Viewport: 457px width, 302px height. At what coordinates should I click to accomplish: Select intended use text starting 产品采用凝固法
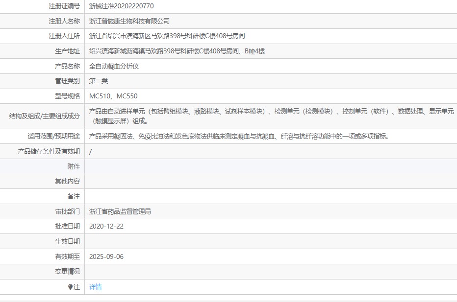(239, 136)
